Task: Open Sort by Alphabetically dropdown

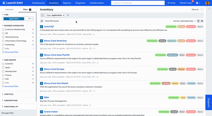Action: pos(184,21)
